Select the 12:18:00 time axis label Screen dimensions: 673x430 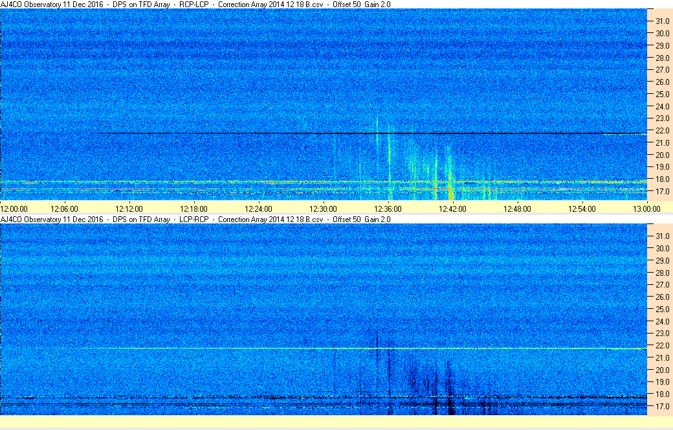pyautogui.click(x=193, y=209)
